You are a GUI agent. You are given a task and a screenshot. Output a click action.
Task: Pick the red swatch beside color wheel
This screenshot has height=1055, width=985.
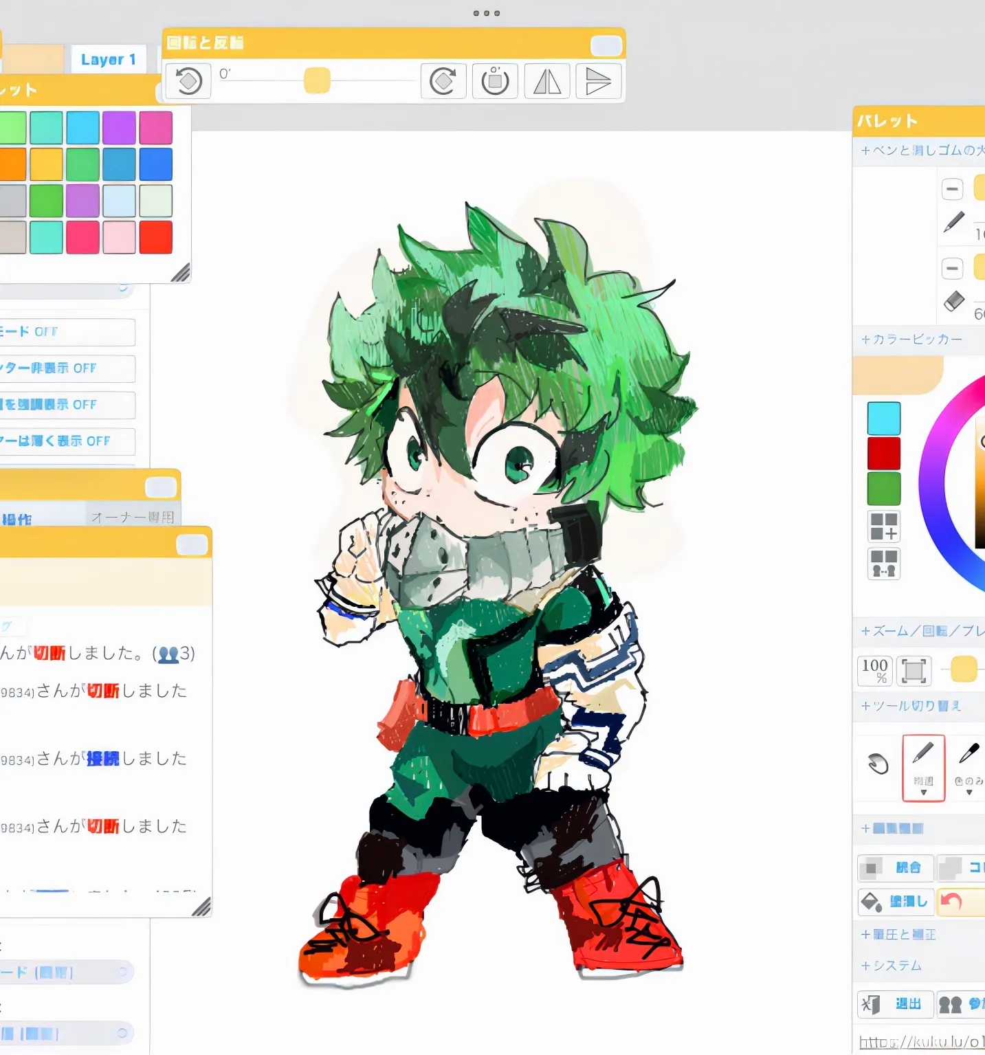[x=884, y=454]
